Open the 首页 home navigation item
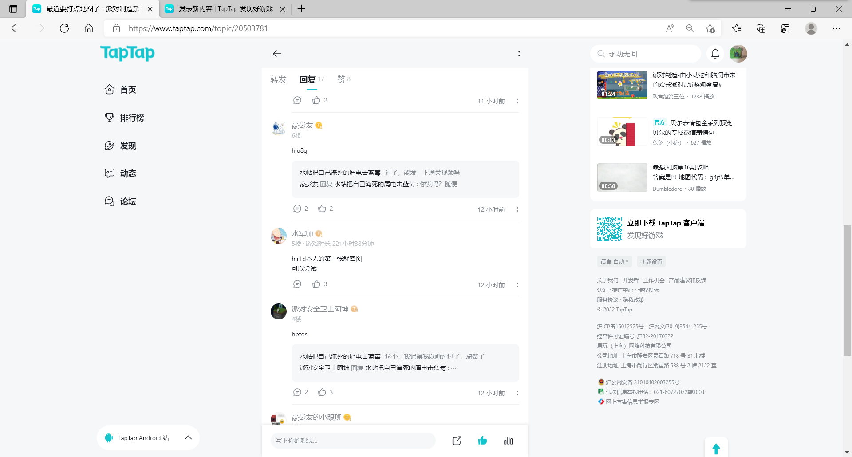852x457 pixels. [120, 90]
